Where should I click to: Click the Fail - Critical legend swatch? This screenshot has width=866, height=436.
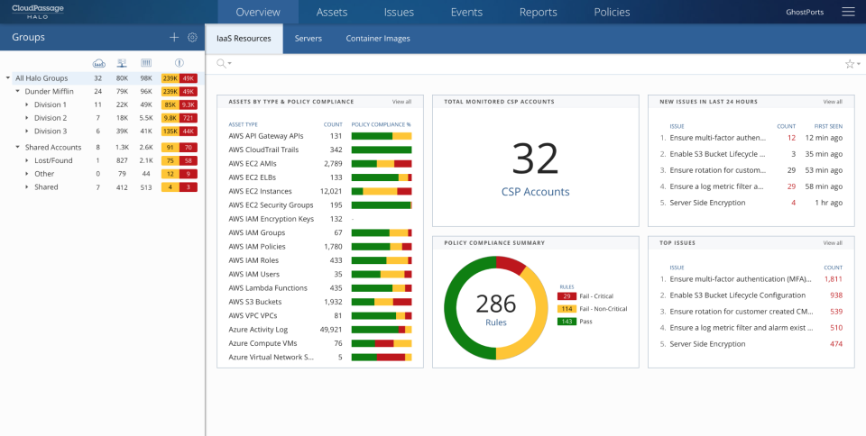567,296
